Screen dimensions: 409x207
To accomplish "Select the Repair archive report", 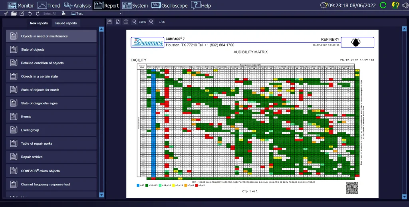I will (51, 157).
